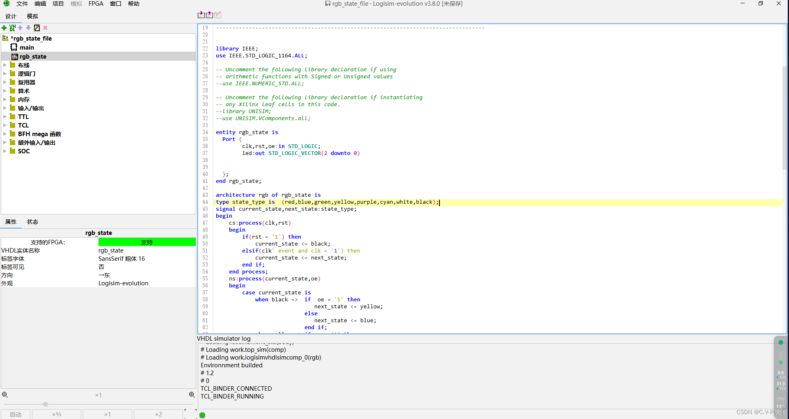
Task: Select the *rgb_state_file project root
Action: tap(31, 39)
